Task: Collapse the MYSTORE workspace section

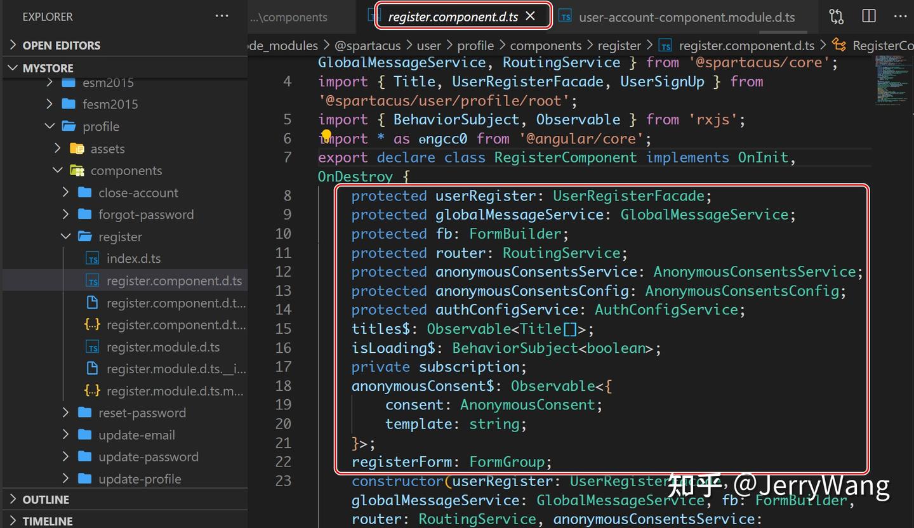Action: coord(13,68)
